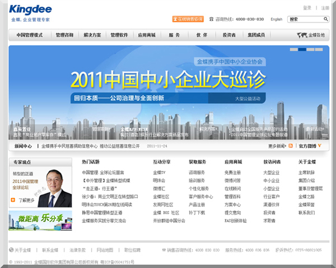Click the 注册 link
This screenshot has height=268, width=336.
[x=325, y=8]
